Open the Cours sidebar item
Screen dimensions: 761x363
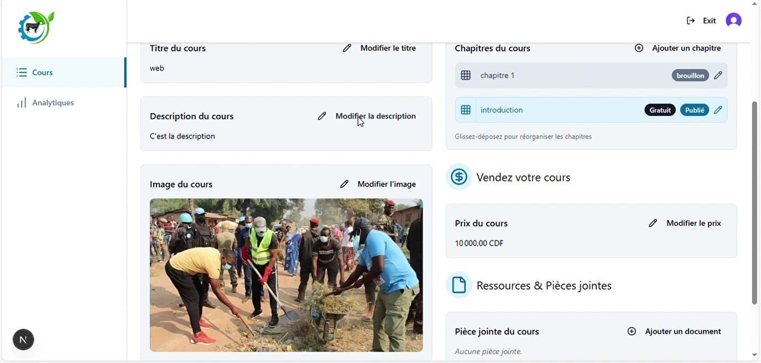[x=64, y=72]
